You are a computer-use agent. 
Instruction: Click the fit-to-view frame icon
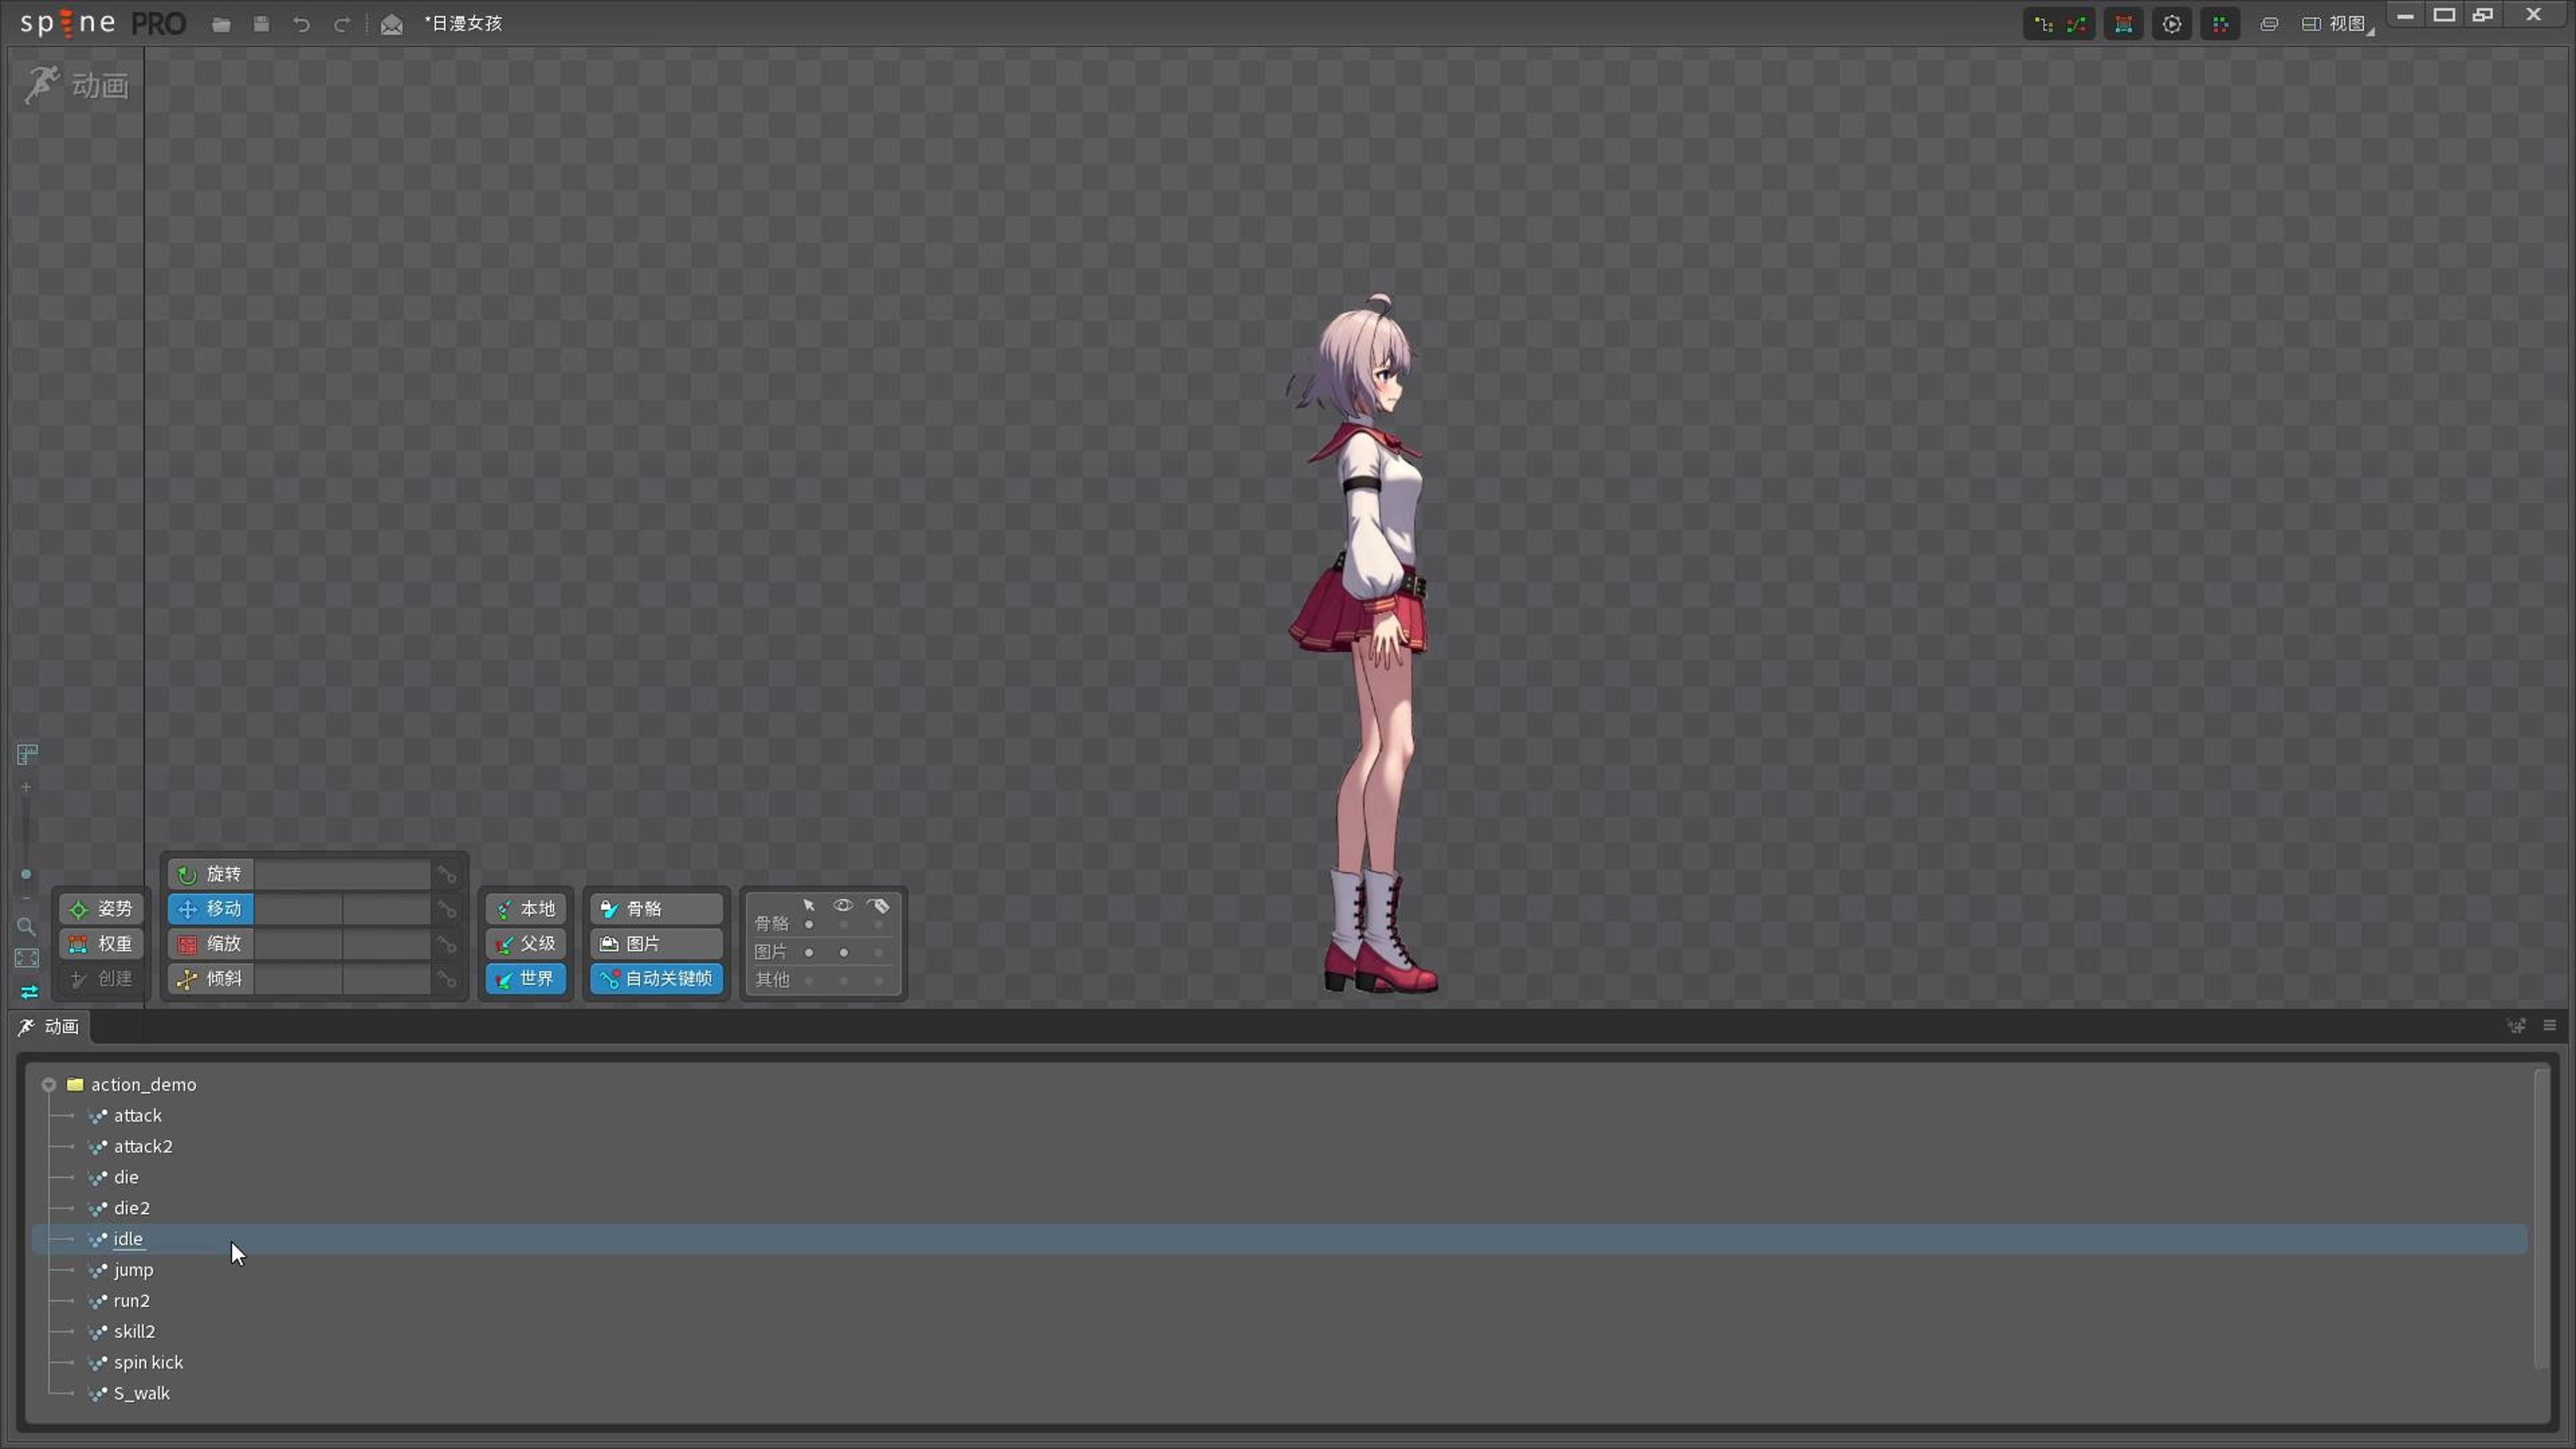[x=27, y=959]
